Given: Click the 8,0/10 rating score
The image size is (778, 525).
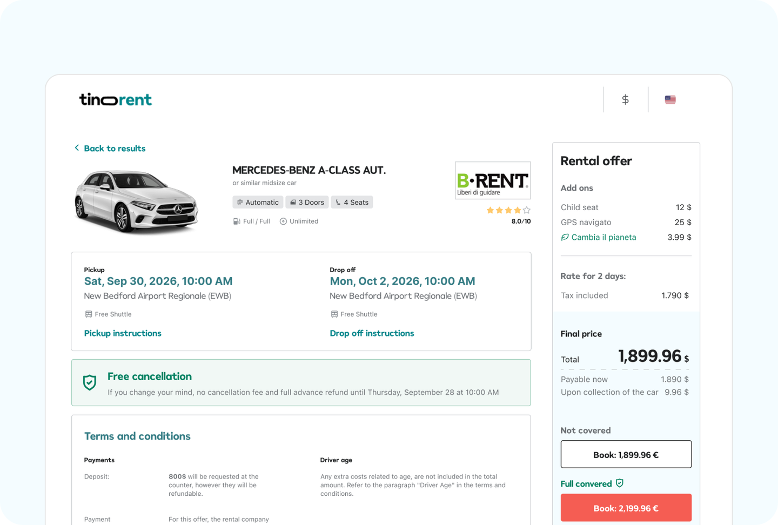Looking at the screenshot, I should pyautogui.click(x=521, y=221).
